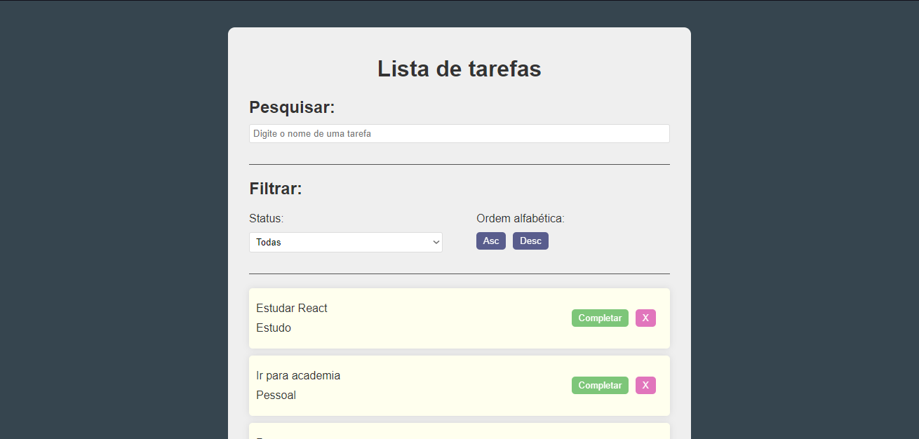Click empty area of Estudar React card

(449, 318)
